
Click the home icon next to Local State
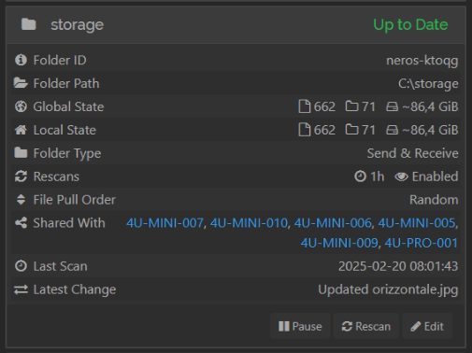click(x=21, y=130)
